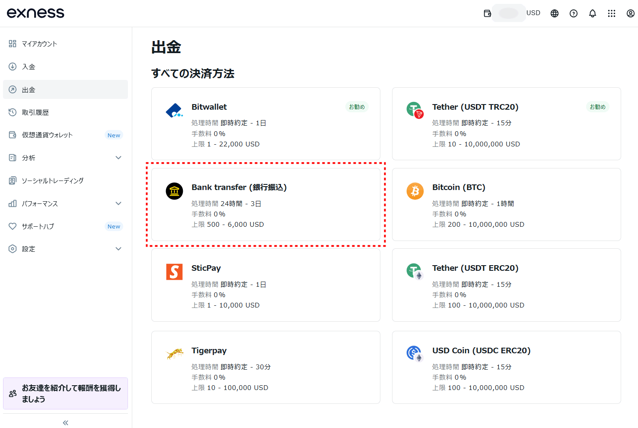This screenshot has width=638, height=428.
Task: Open the apps grid icon
Action: tap(612, 13)
